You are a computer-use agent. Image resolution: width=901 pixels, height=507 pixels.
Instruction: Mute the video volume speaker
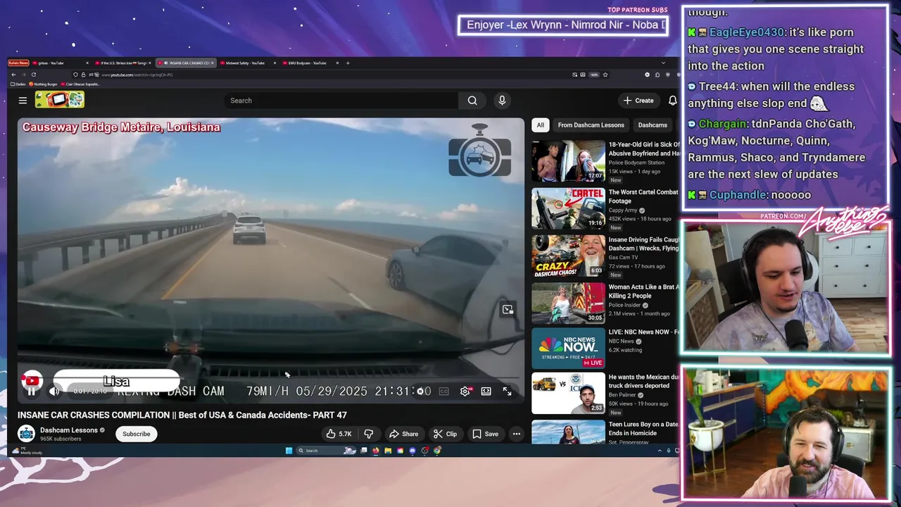pos(54,391)
